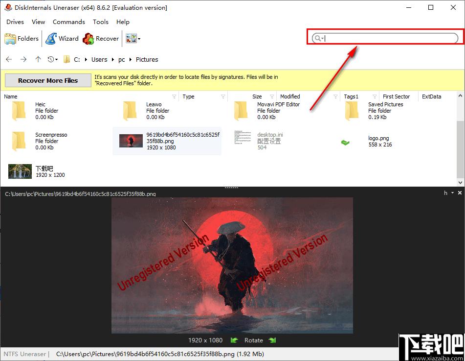Screen dimensions: 465x361
Task: Navigate forward with the right arrow
Action: pos(23,59)
